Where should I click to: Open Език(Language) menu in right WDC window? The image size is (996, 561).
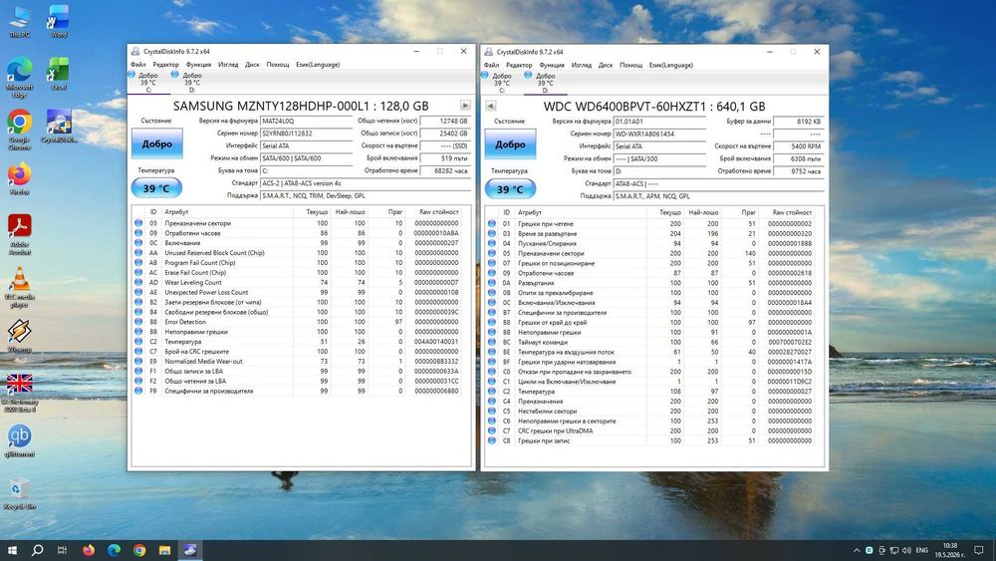click(670, 65)
